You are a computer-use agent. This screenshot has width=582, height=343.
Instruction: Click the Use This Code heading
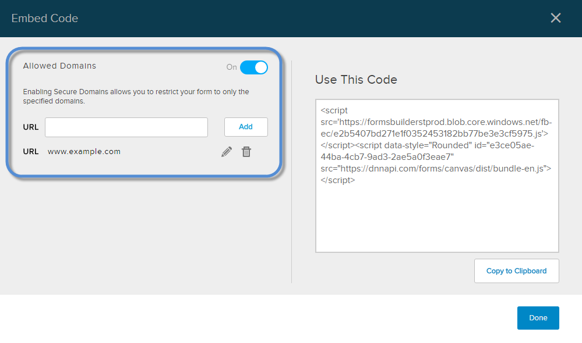356,80
